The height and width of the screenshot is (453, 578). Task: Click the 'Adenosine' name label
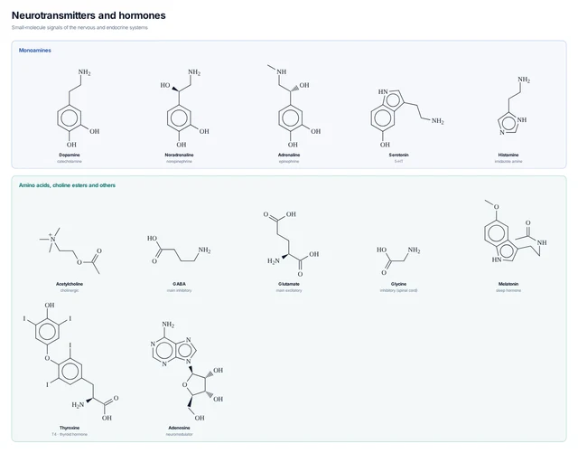pyautogui.click(x=179, y=428)
